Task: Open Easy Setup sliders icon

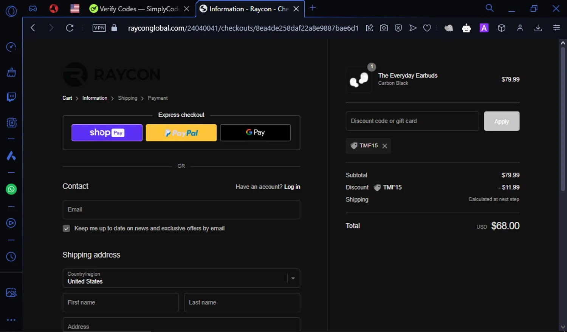Action: (556, 28)
